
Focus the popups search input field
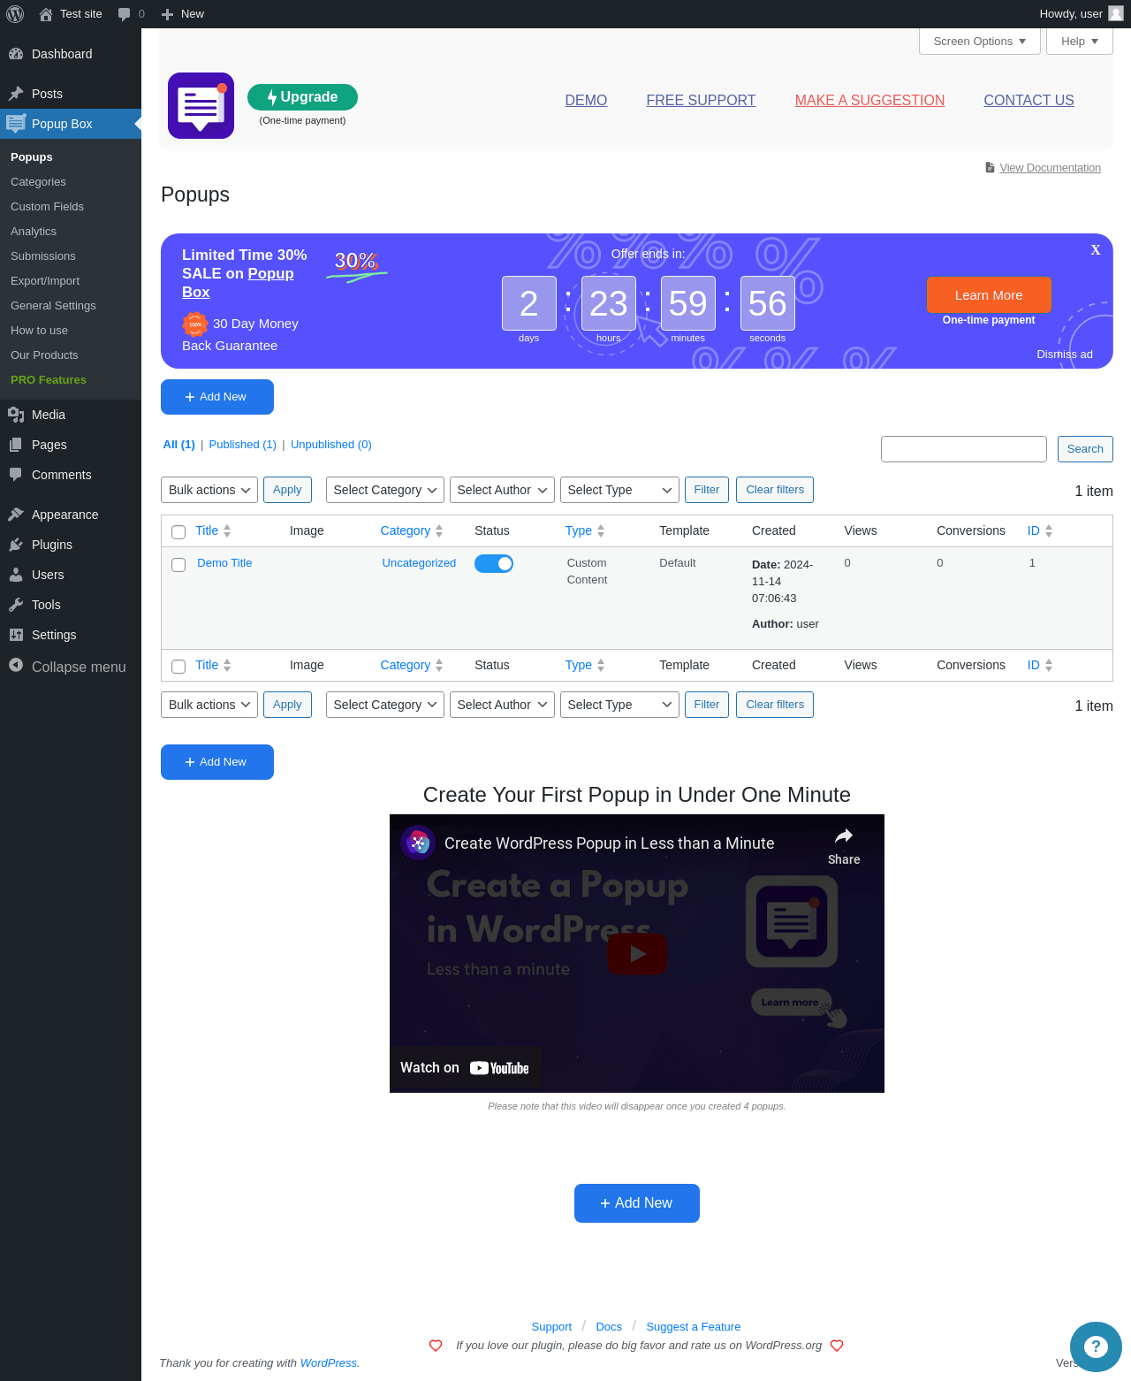(x=964, y=449)
